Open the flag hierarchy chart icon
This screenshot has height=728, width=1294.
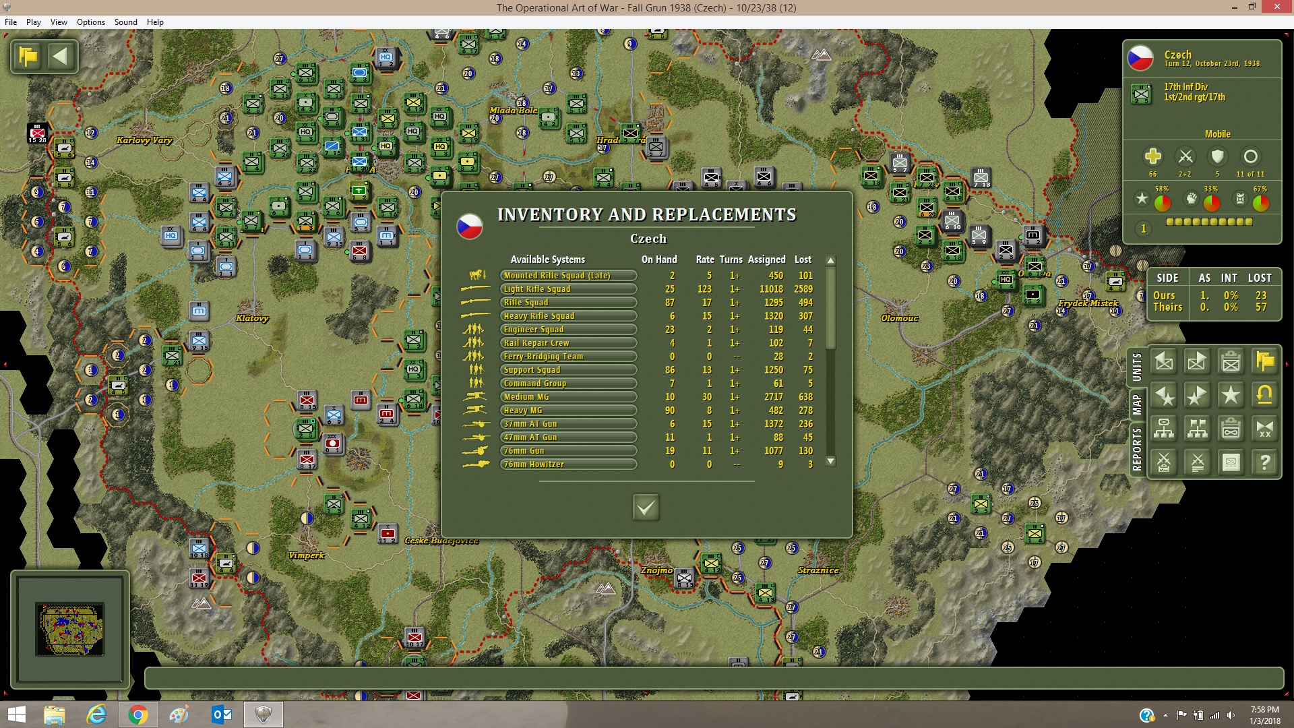click(x=1198, y=429)
